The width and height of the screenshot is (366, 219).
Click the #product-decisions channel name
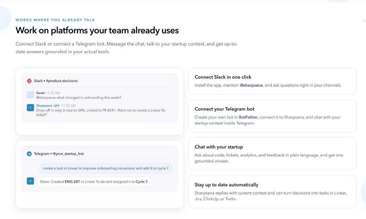(x=62, y=81)
